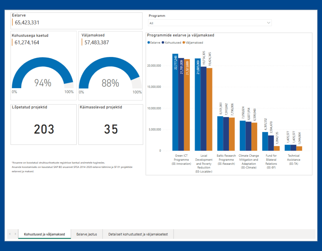Select the Eelarve legend color dot

[x=149, y=42]
